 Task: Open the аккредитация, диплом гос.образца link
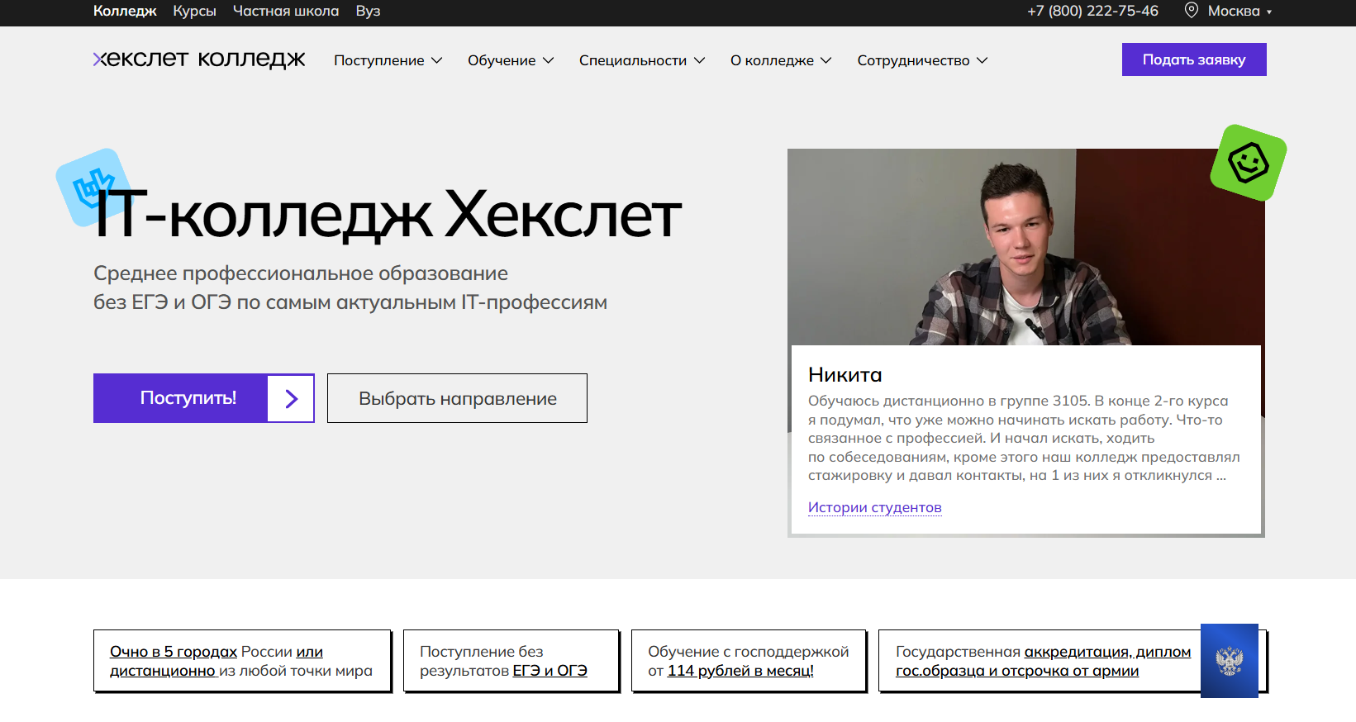[1044, 661]
